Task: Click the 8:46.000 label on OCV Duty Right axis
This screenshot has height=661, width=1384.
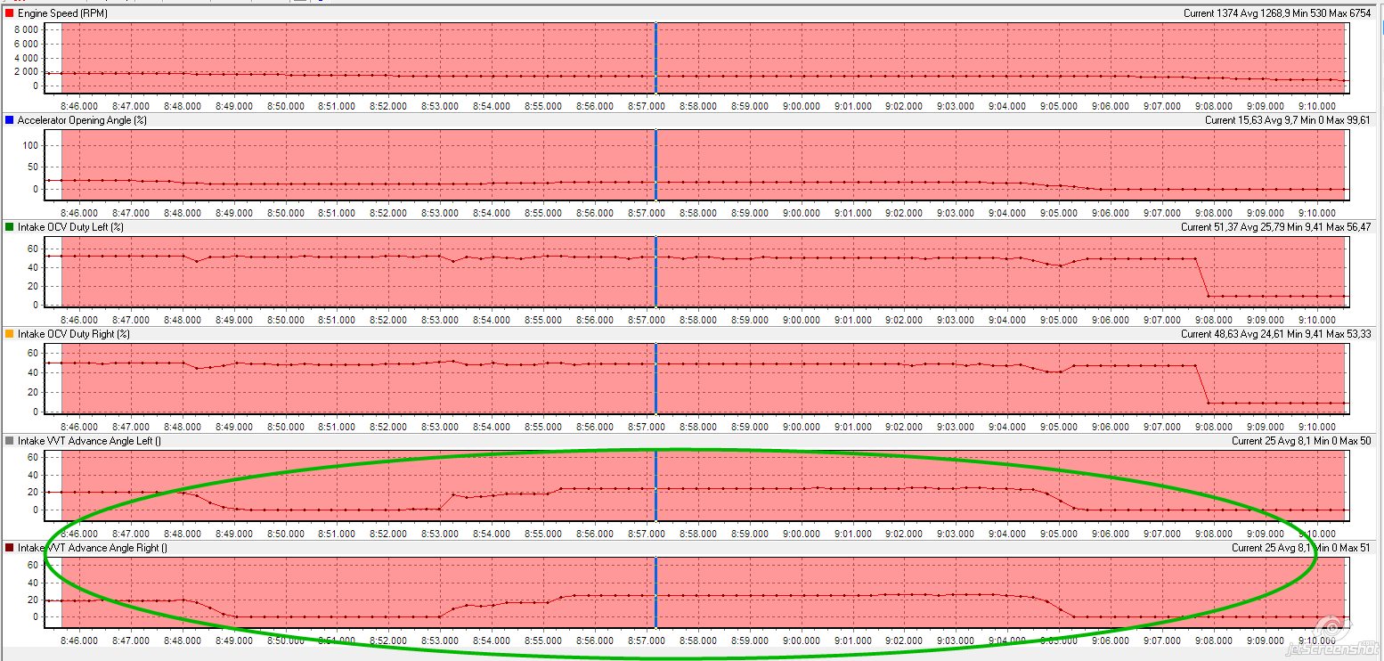Action: pyautogui.click(x=79, y=426)
